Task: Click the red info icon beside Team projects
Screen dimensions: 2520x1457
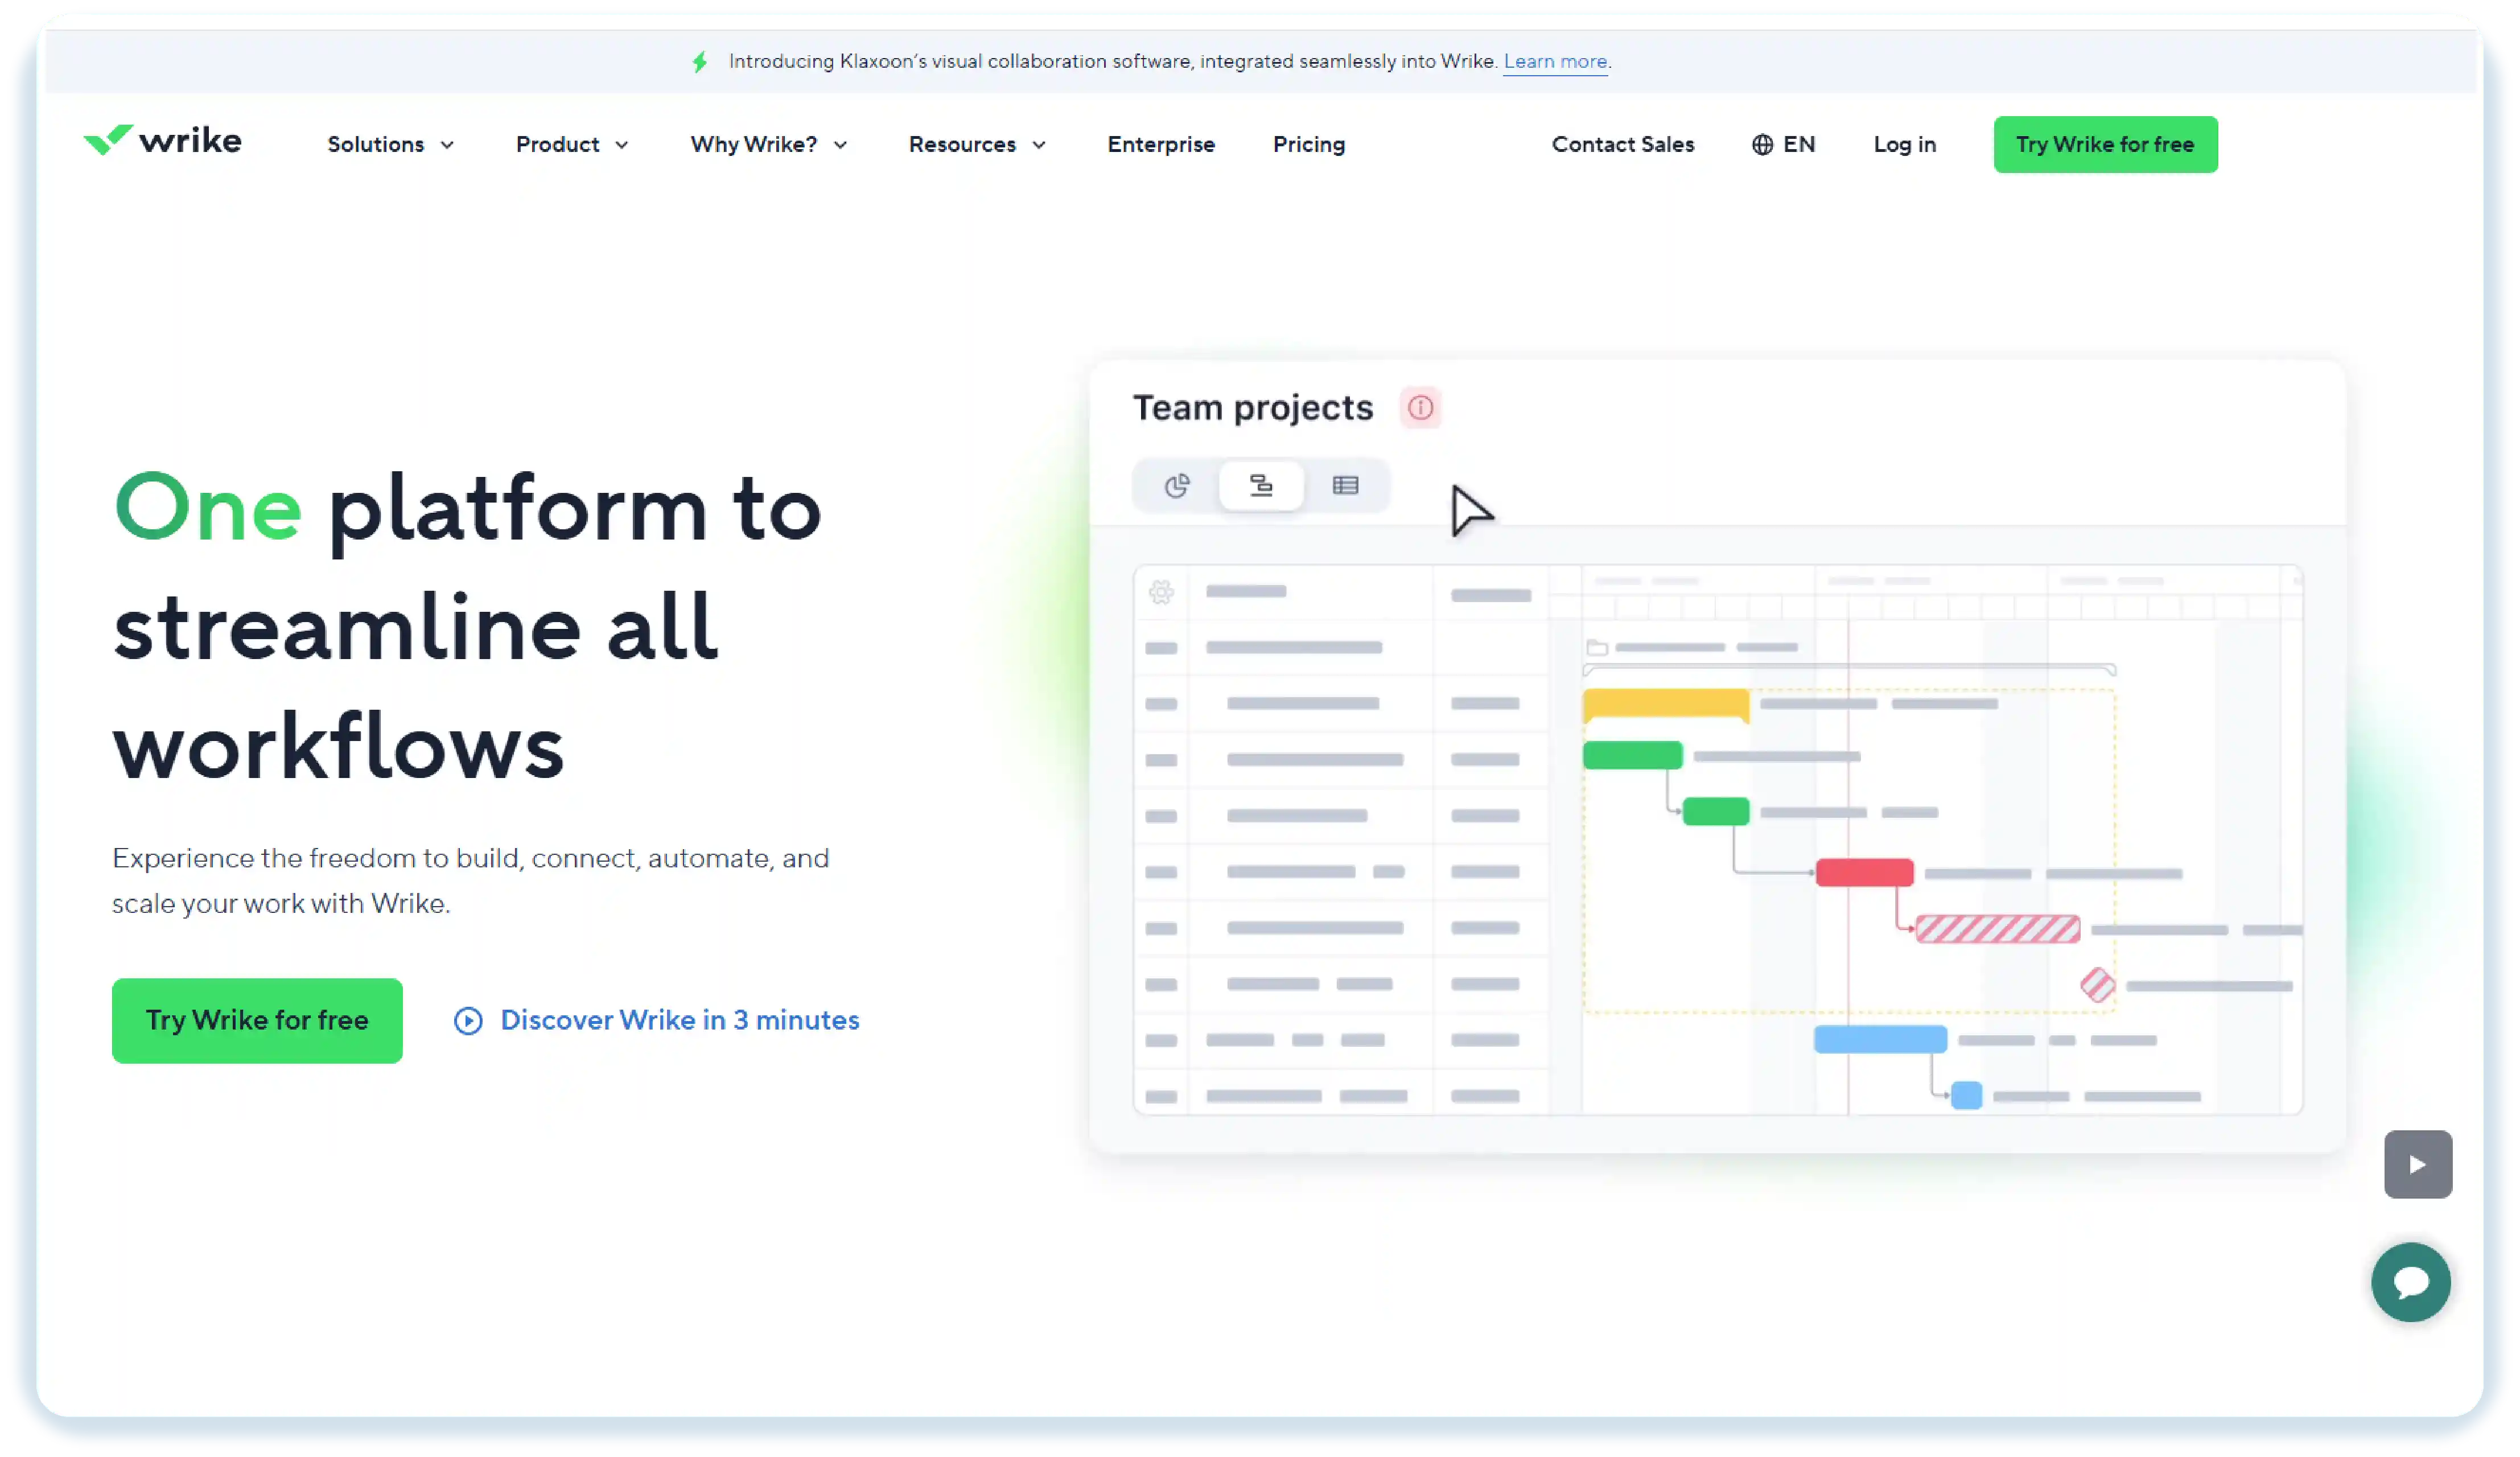Action: click(1421, 408)
